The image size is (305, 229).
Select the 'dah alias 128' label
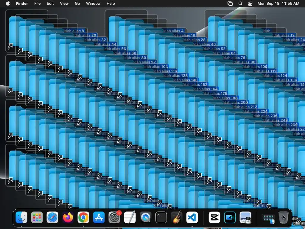point(176,75)
